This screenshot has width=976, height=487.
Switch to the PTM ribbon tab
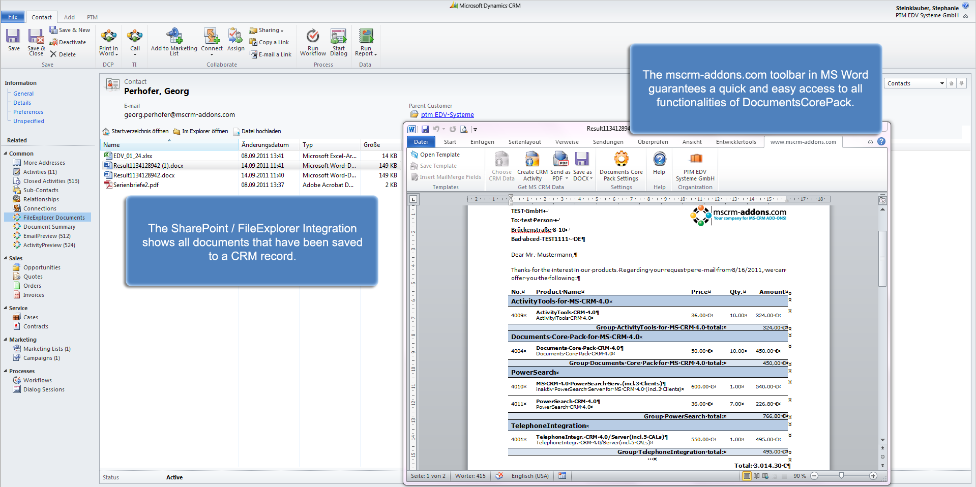pos(92,17)
